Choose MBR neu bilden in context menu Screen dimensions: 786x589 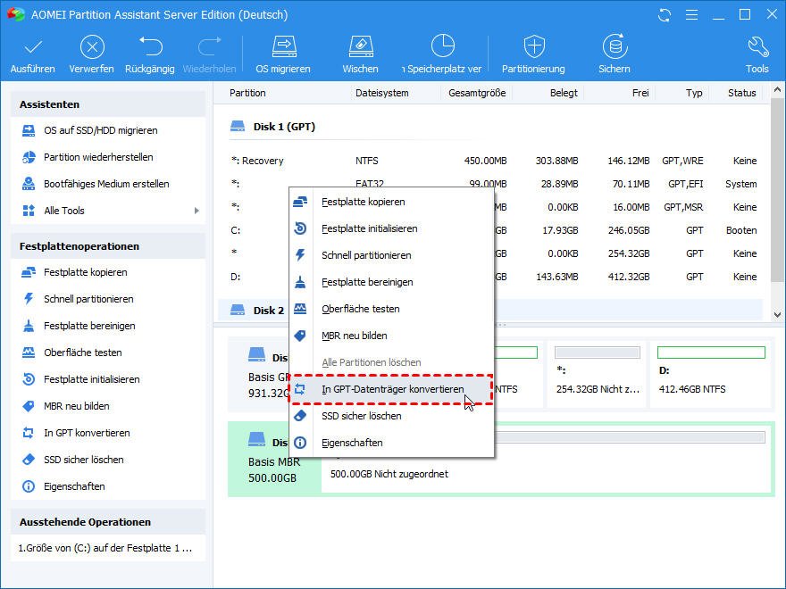pyautogui.click(x=391, y=336)
